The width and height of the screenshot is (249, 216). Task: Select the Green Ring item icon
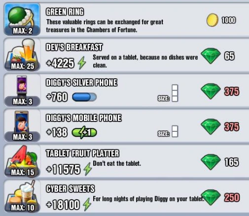(x=22, y=19)
